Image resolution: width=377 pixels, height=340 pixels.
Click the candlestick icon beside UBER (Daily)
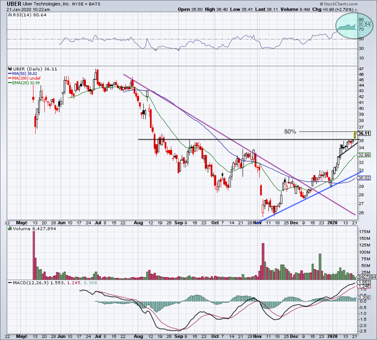(x=9, y=69)
